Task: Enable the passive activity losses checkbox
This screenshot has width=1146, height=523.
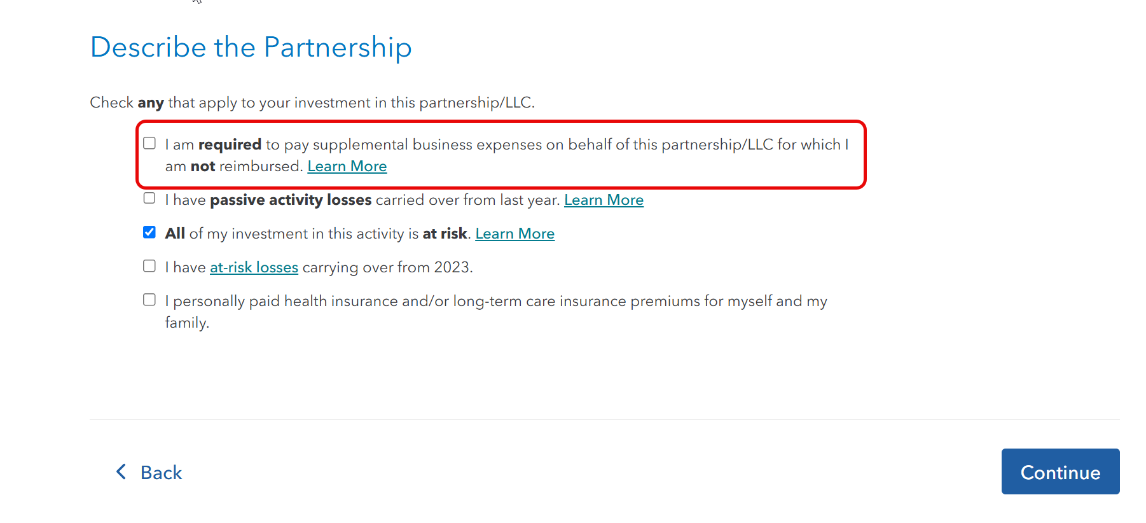Action: pos(149,198)
